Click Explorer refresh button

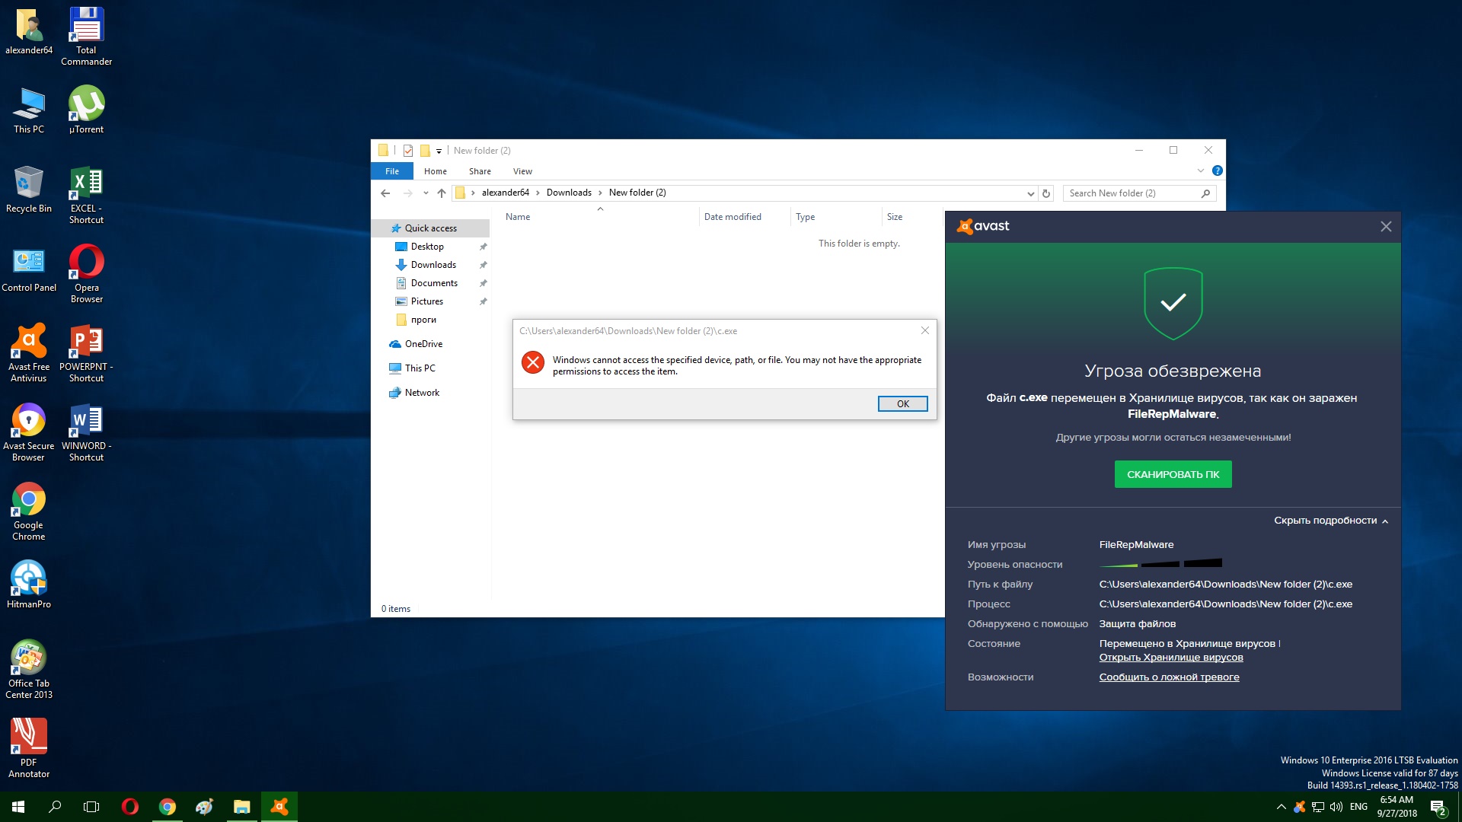1046,193
